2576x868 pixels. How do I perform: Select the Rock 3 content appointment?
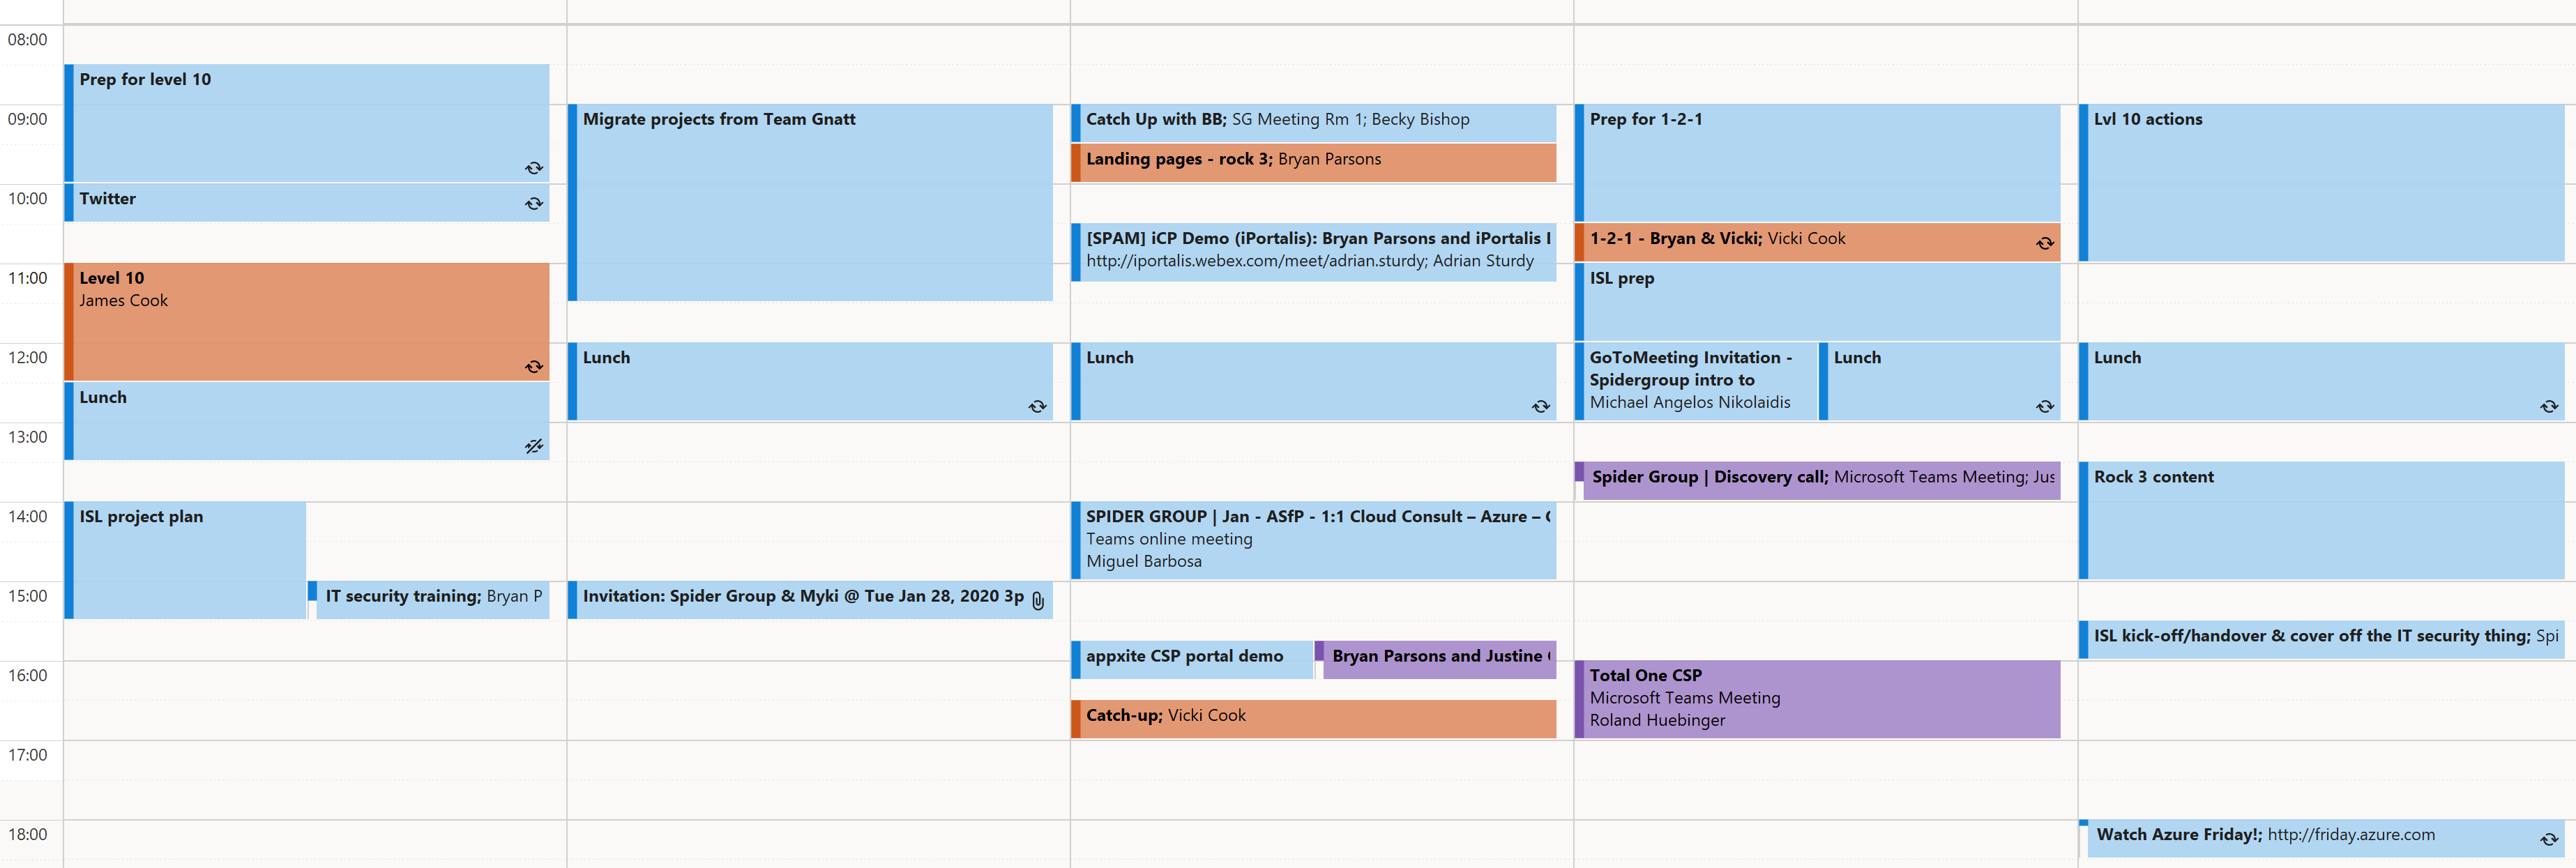pos(2320,520)
